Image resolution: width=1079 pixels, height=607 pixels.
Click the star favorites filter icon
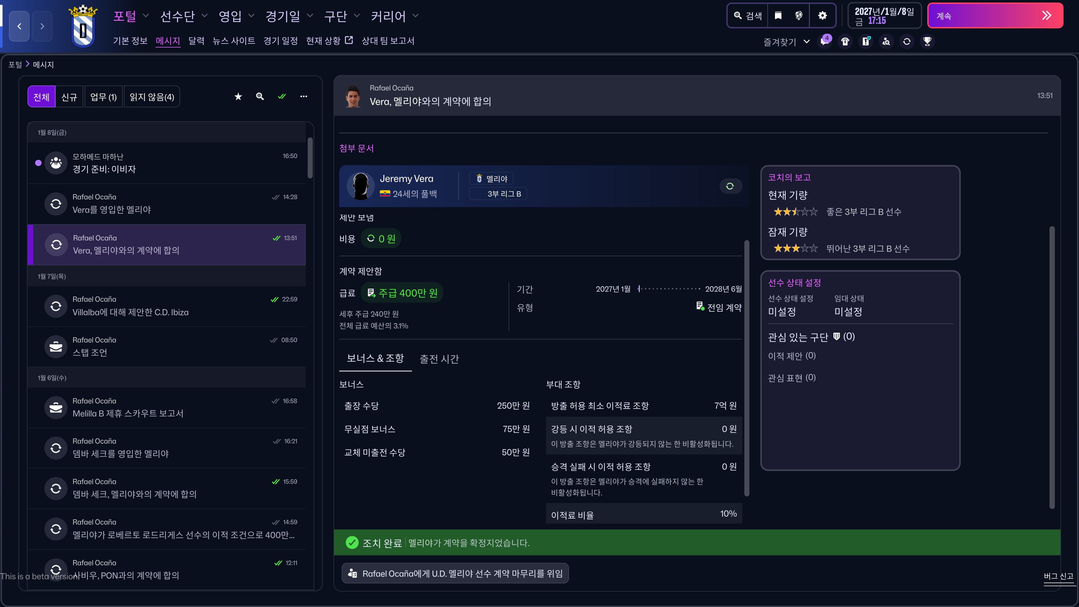coord(238,97)
